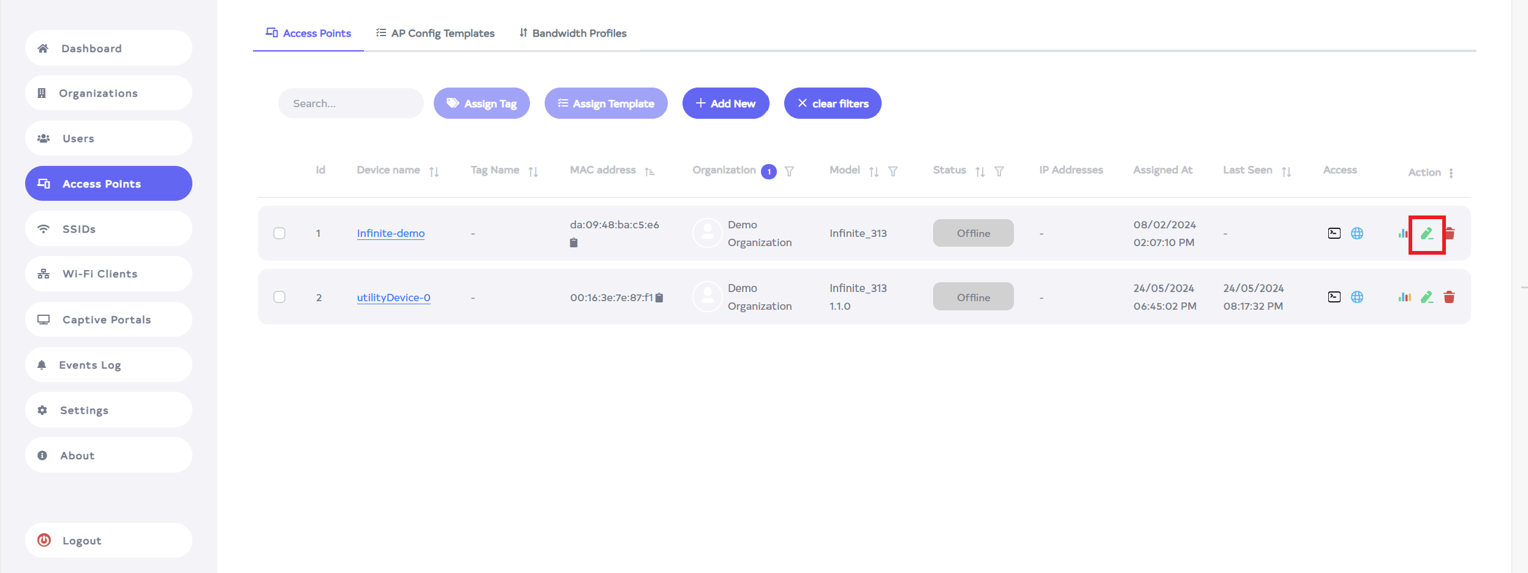Click the Add New button

[725, 103]
